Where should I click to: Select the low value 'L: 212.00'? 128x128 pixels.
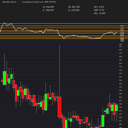(x=74, y=10)
